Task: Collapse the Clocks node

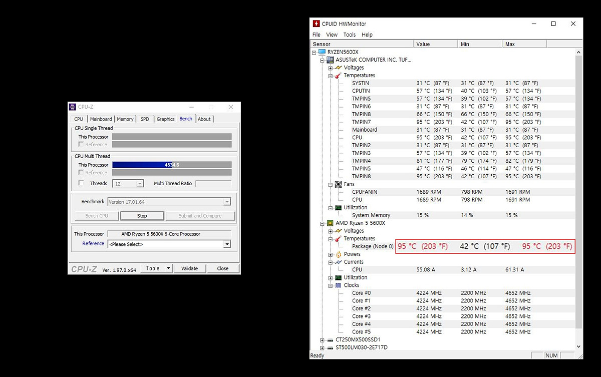Action: [x=331, y=285]
